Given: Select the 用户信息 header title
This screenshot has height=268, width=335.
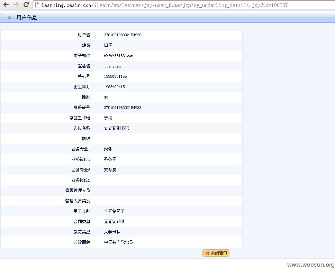Looking at the screenshot, I should click(x=27, y=18).
